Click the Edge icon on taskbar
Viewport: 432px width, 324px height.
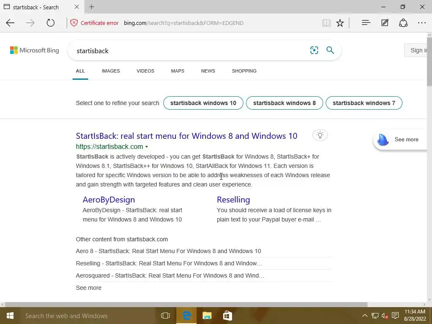[186, 316]
